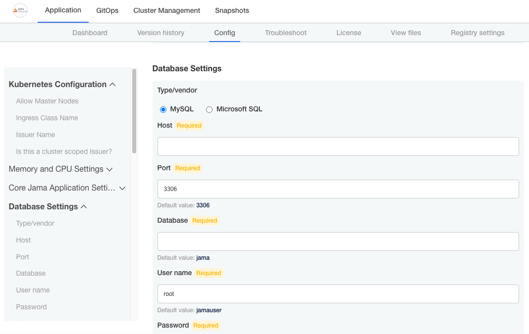529x334 pixels.
Task: Click the Required badge next to Host
Action: tap(189, 126)
